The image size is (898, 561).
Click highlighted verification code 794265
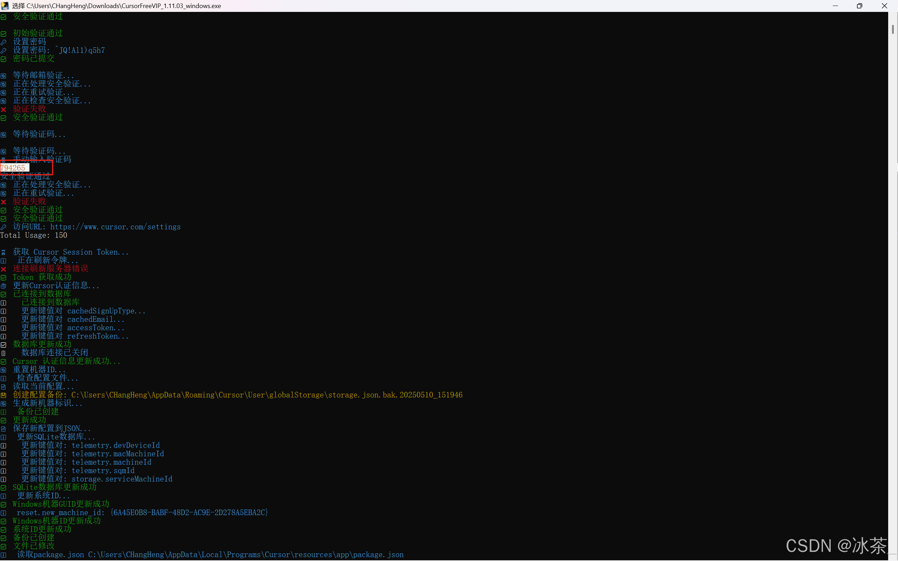pos(13,168)
